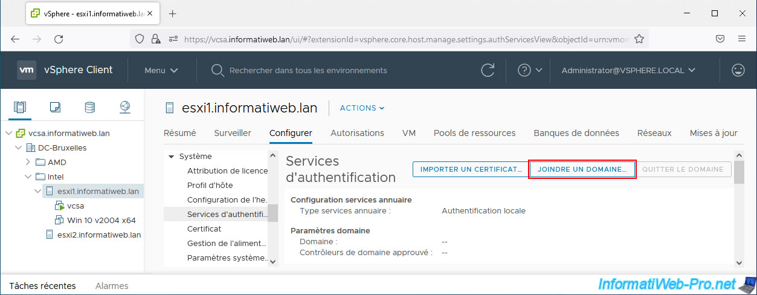
Task: Click the Importer un certificat button
Action: [469, 169]
